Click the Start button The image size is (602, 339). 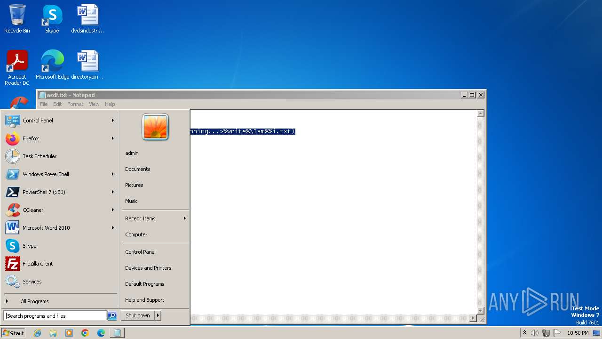[x=13, y=333]
